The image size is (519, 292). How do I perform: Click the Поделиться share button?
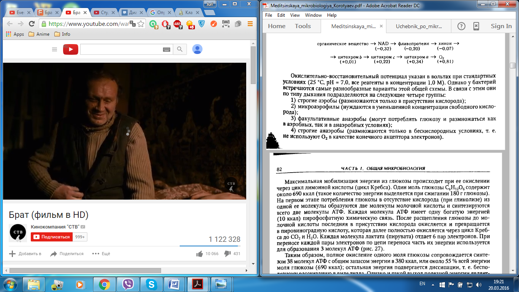coord(67,254)
